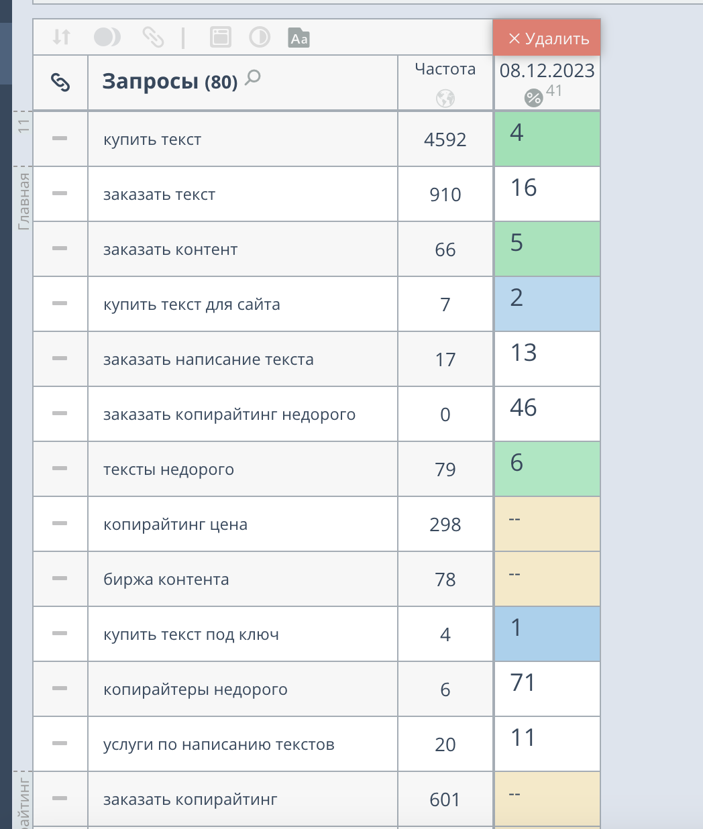Viewport: 703px width, 829px height.
Task: Toggle the dash marker for 'купить текст'
Action: tap(60, 139)
